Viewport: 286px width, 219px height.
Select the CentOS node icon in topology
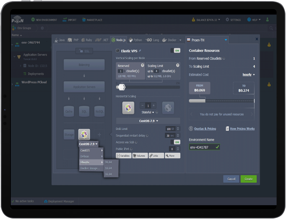84,134
